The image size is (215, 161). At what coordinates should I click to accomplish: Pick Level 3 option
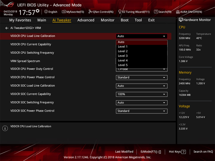(142, 56)
